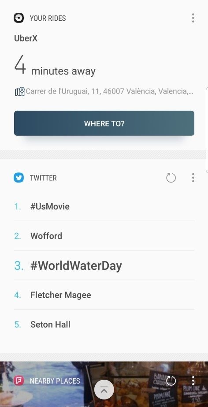
Task: Refresh the Nearby Places card
Action: (x=171, y=381)
